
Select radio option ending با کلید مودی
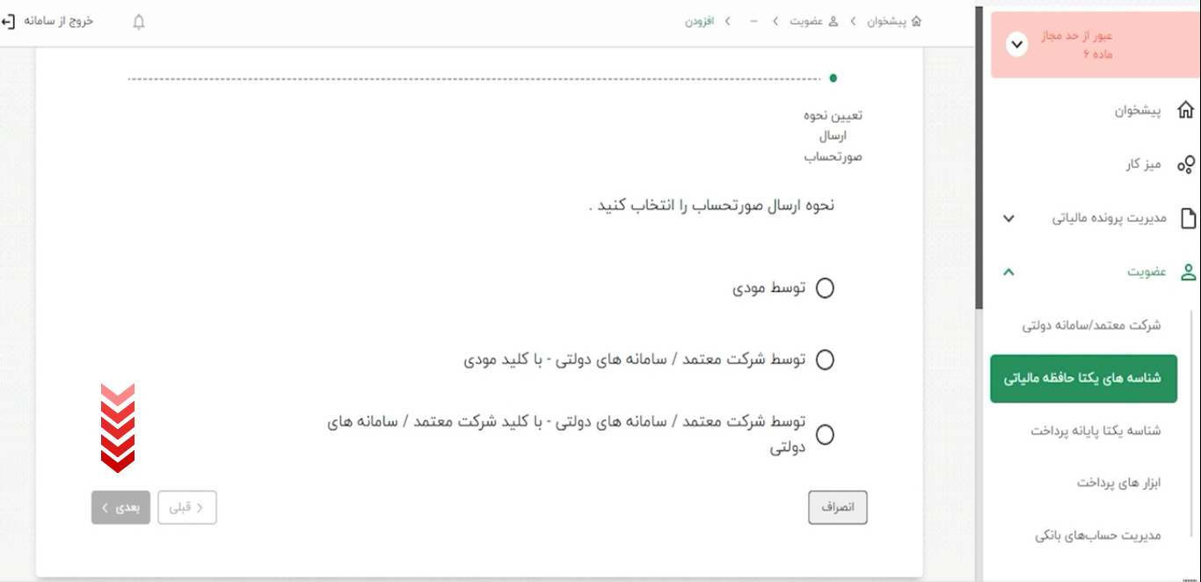coord(825,360)
